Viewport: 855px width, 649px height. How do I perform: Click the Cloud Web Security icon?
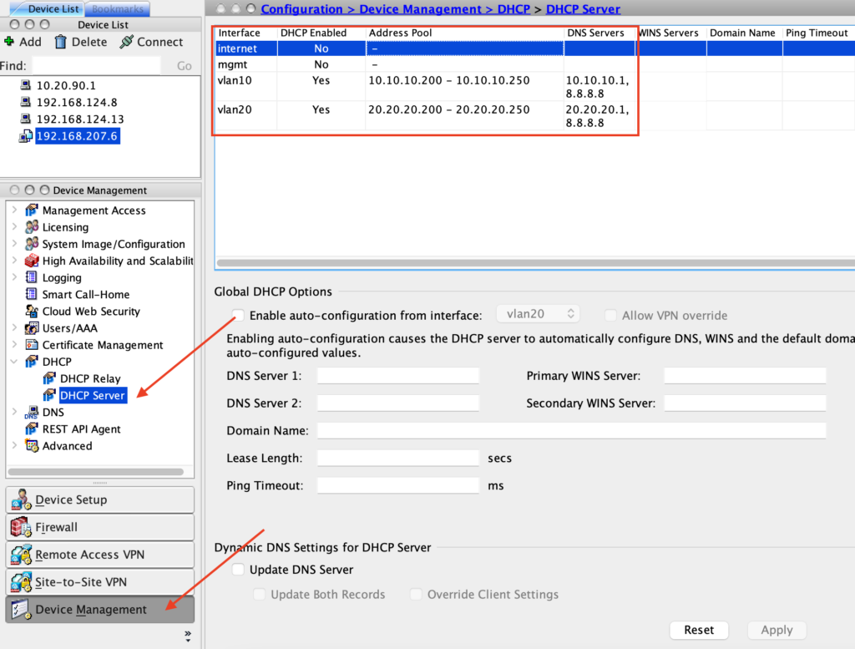click(x=32, y=312)
